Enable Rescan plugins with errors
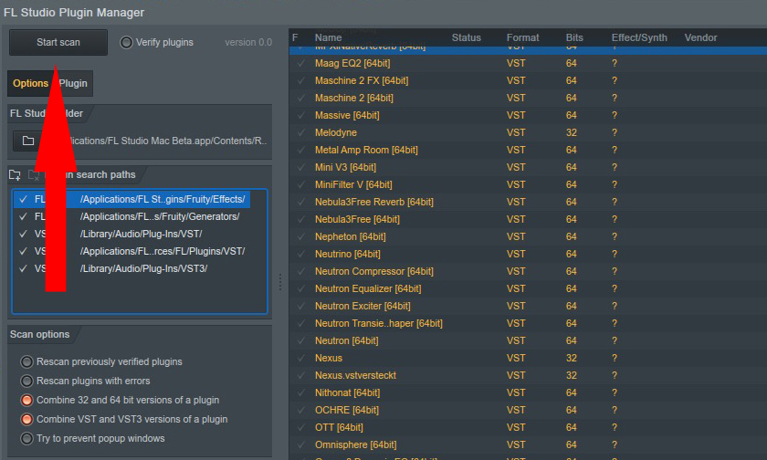767x460 pixels. coord(26,381)
